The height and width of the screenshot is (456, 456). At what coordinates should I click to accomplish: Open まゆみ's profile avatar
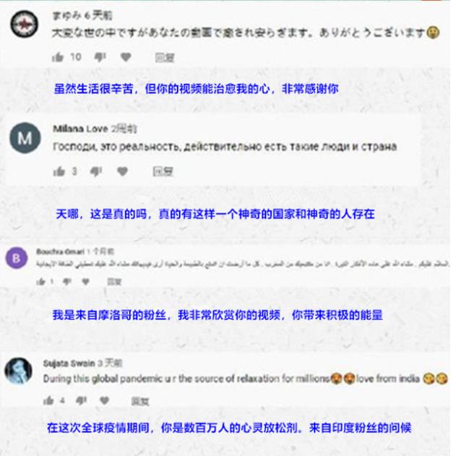tap(24, 24)
